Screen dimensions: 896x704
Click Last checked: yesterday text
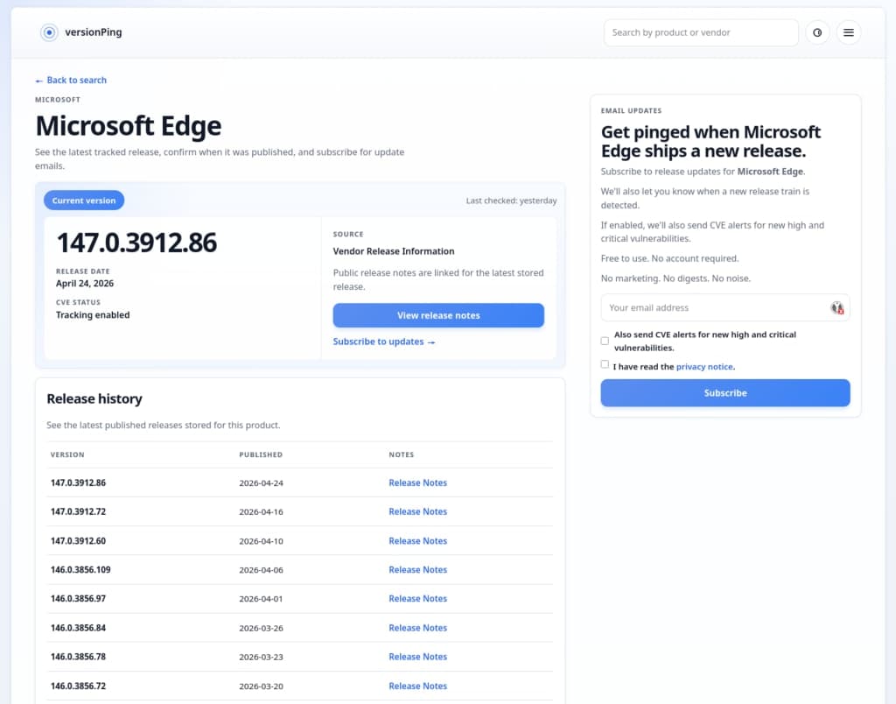tap(511, 201)
